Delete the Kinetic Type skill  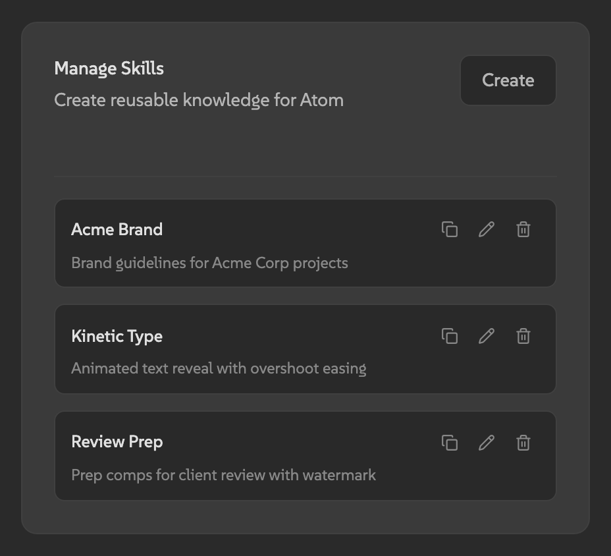(x=523, y=336)
